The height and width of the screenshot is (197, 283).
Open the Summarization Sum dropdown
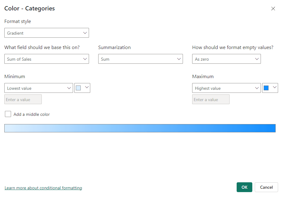coord(140,59)
